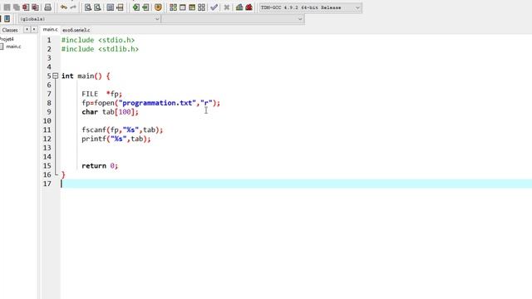The height and width of the screenshot is (299, 532).
Task: Open the empty function list dropdown
Action: (233, 19)
